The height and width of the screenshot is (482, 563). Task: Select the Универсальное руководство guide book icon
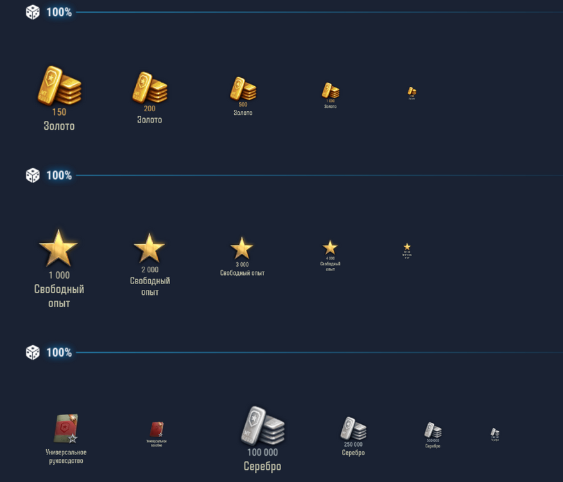click(x=65, y=427)
